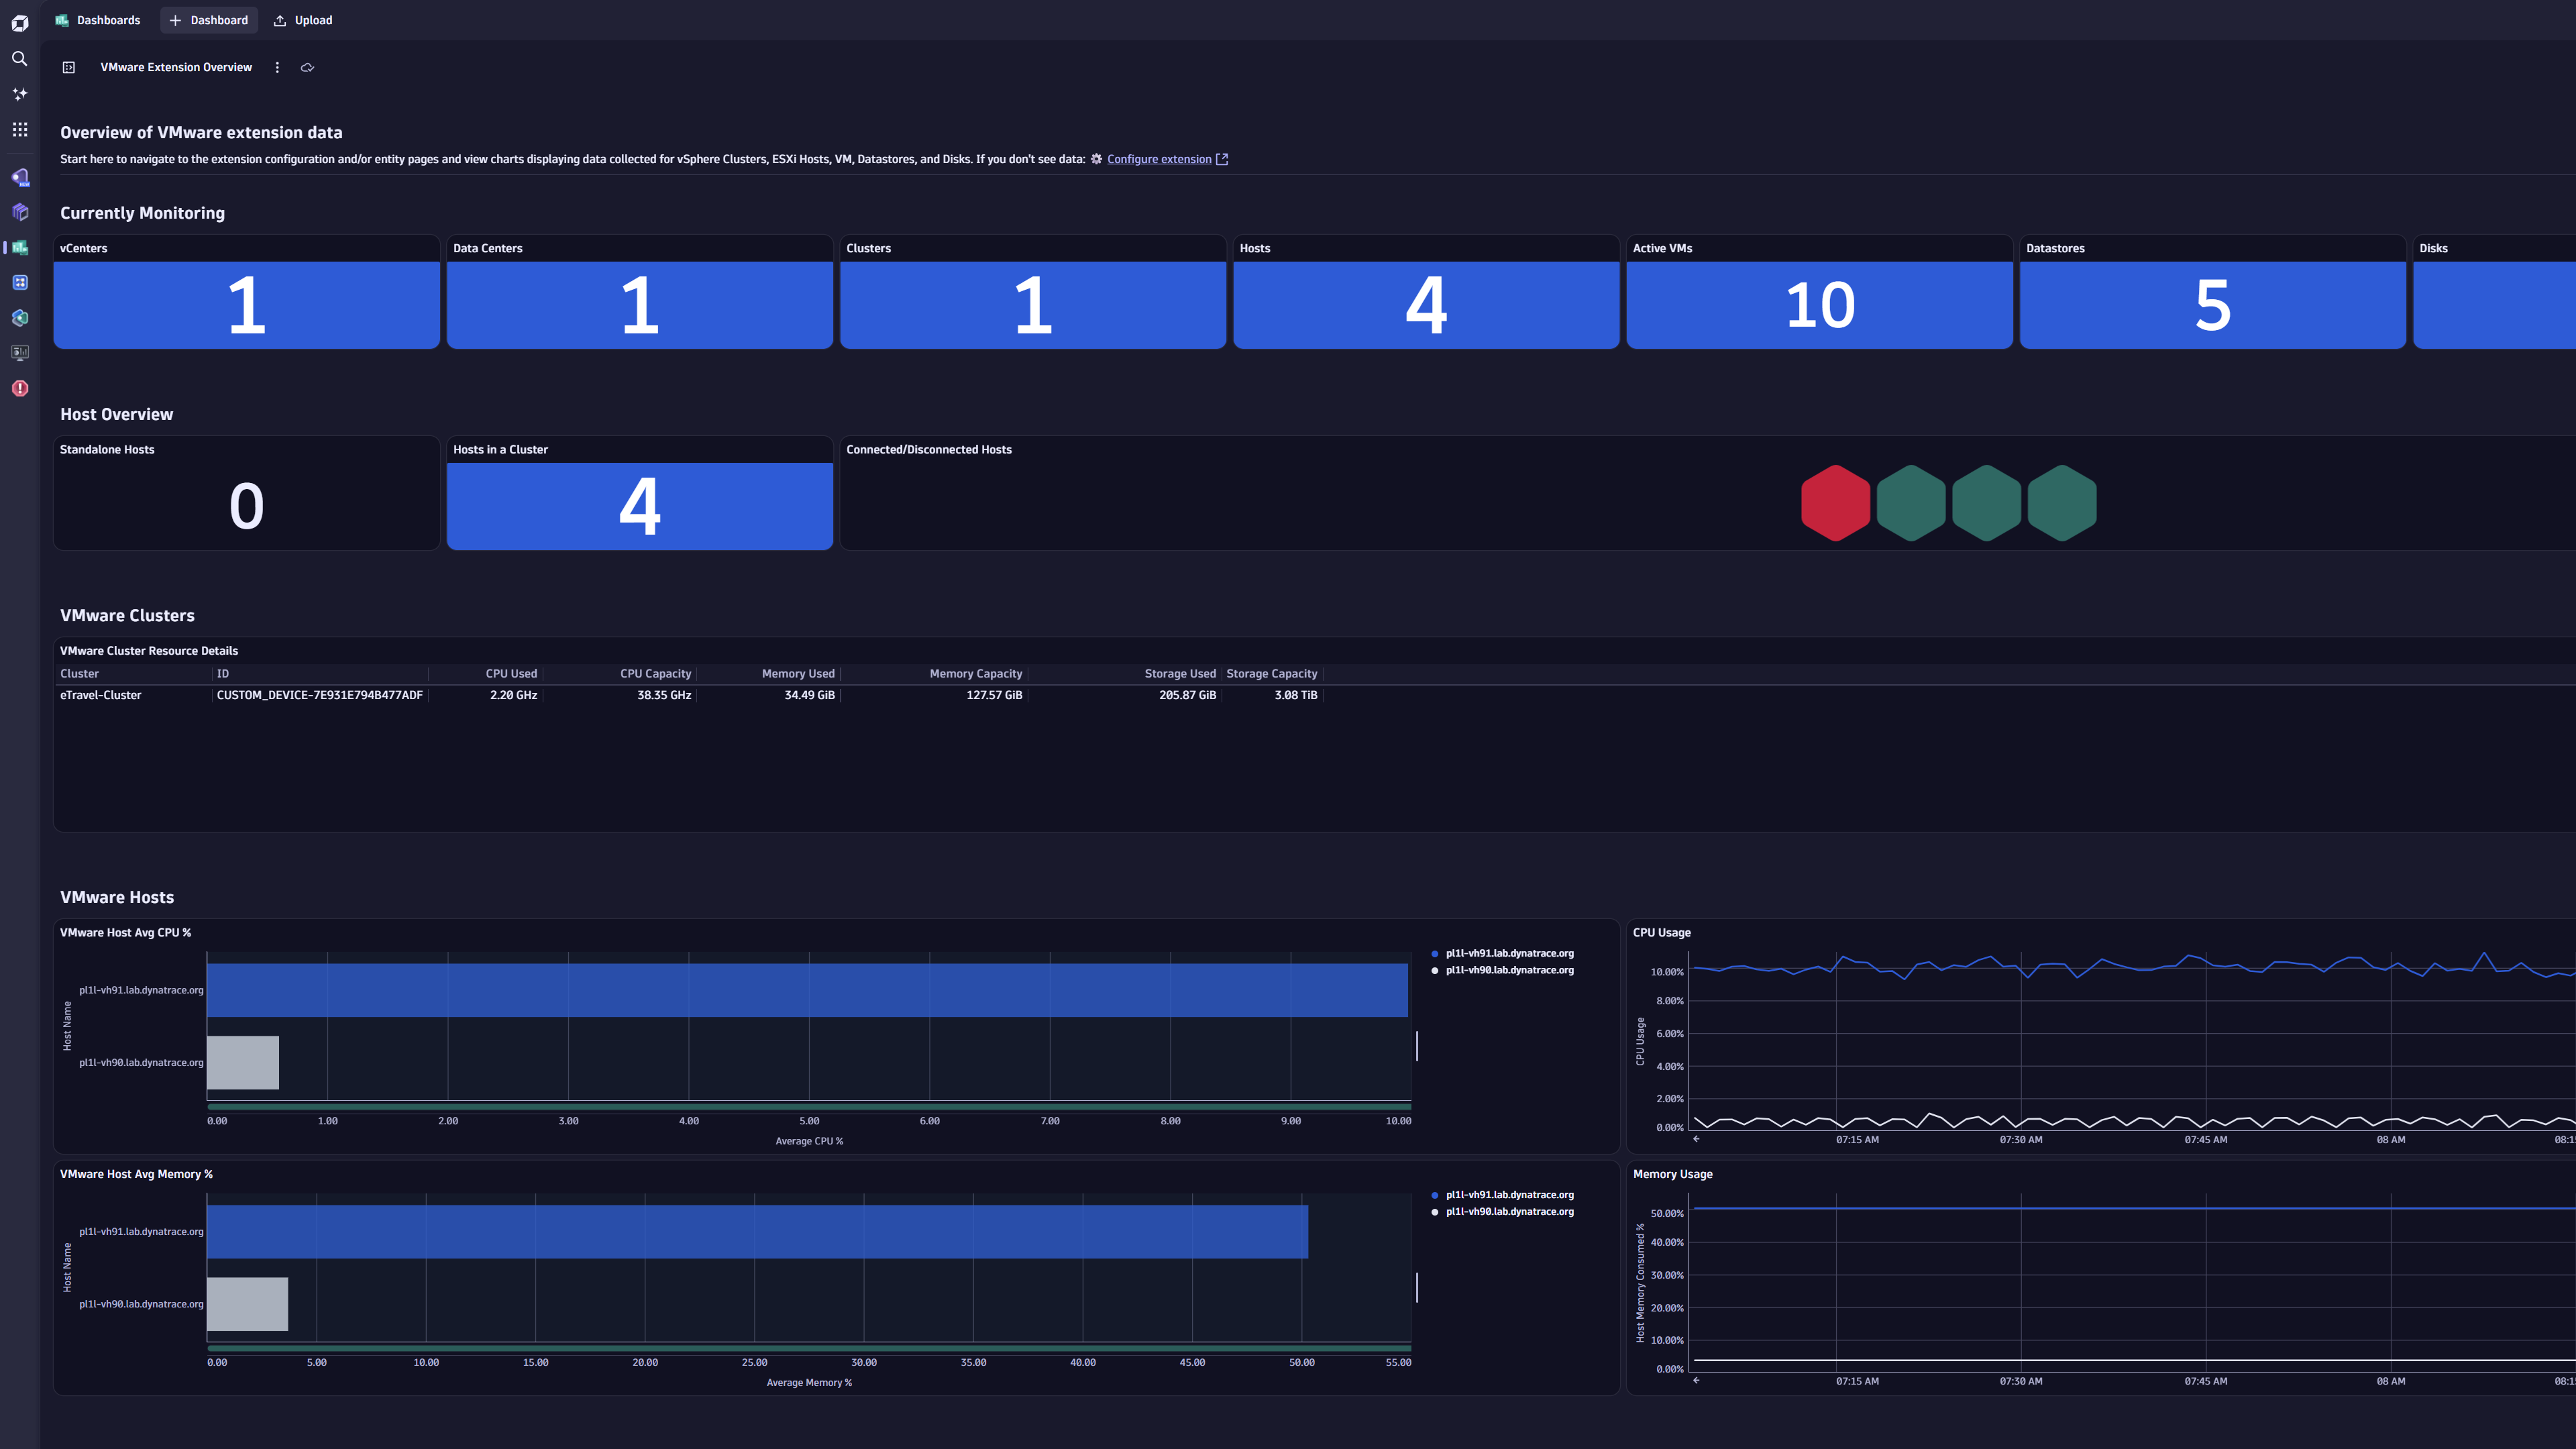This screenshot has height=1449, width=2576.
Task: Open the dashboard three-dot options menu
Action: [x=277, y=67]
